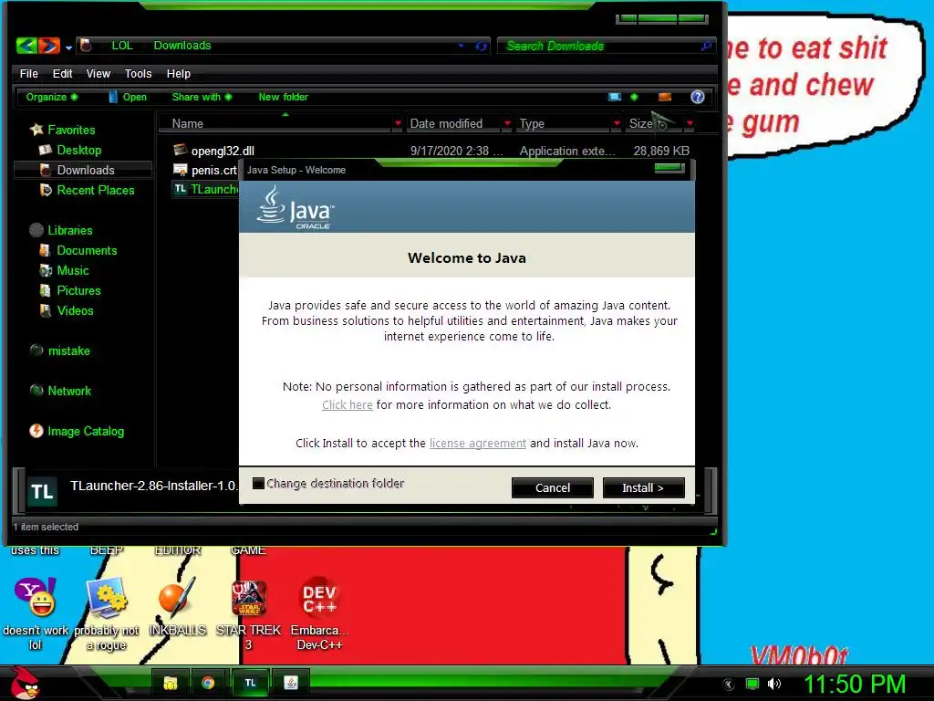Image resolution: width=934 pixels, height=701 pixels.
Task: Click the TLauncher file icon in list
Action: click(181, 188)
